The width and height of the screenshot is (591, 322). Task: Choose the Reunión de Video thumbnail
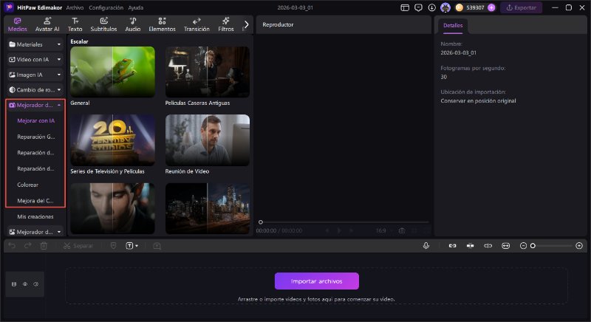(x=208, y=140)
